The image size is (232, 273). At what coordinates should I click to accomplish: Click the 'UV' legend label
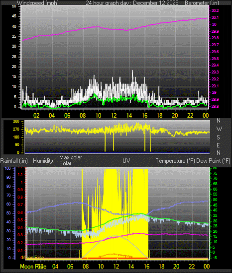pyautogui.click(x=126, y=161)
